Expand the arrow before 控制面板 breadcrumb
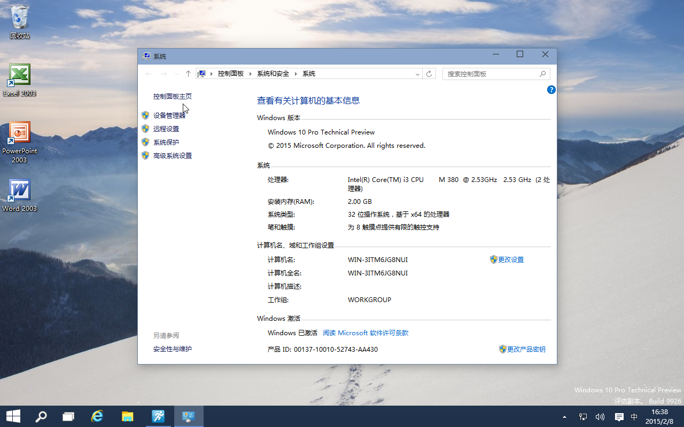Viewport: 684px width, 427px height. [212, 74]
